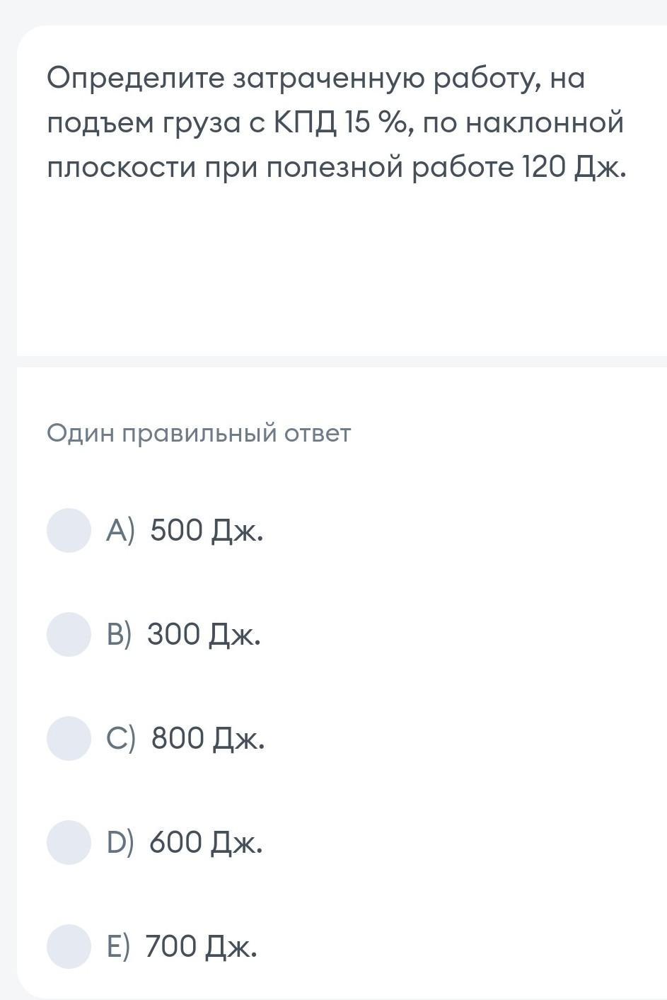This screenshot has height=1000, width=667.
Task: Tap the letter label "D)"
Action: (x=120, y=842)
